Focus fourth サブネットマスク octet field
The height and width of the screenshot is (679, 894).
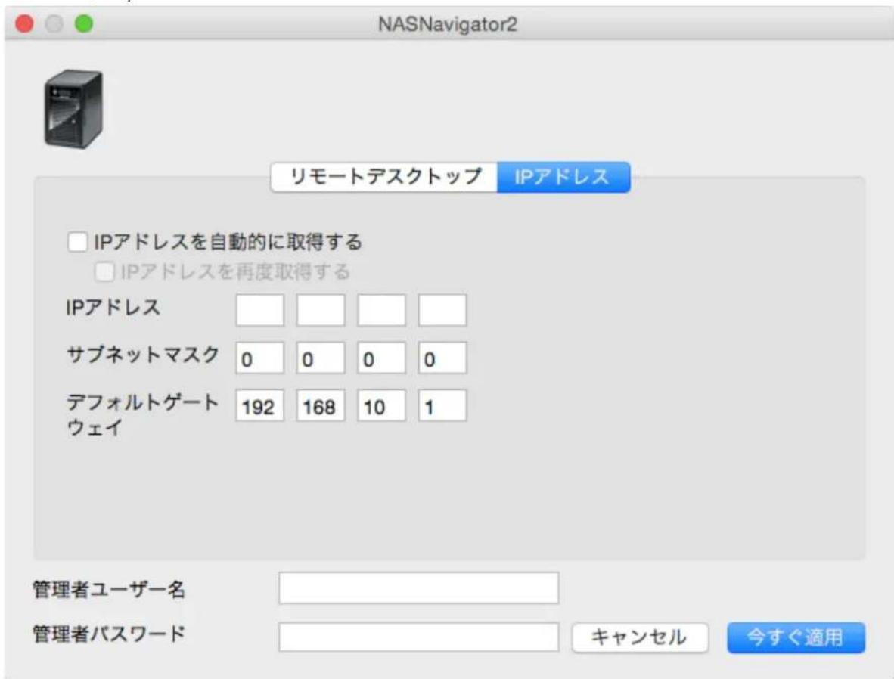[442, 358]
